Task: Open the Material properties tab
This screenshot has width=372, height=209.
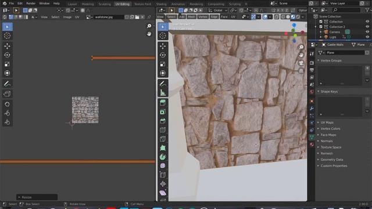Action: pos(312,145)
